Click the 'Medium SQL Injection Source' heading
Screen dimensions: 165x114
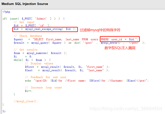pyautogui.click(x=25, y=4)
